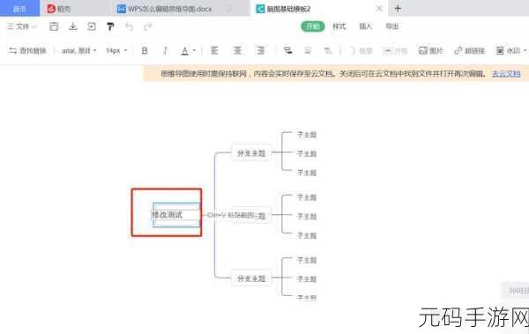This screenshot has width=529, height=334.
Task: Switch to the 开始 ribbon tab
Action: [x=313, y=26]
